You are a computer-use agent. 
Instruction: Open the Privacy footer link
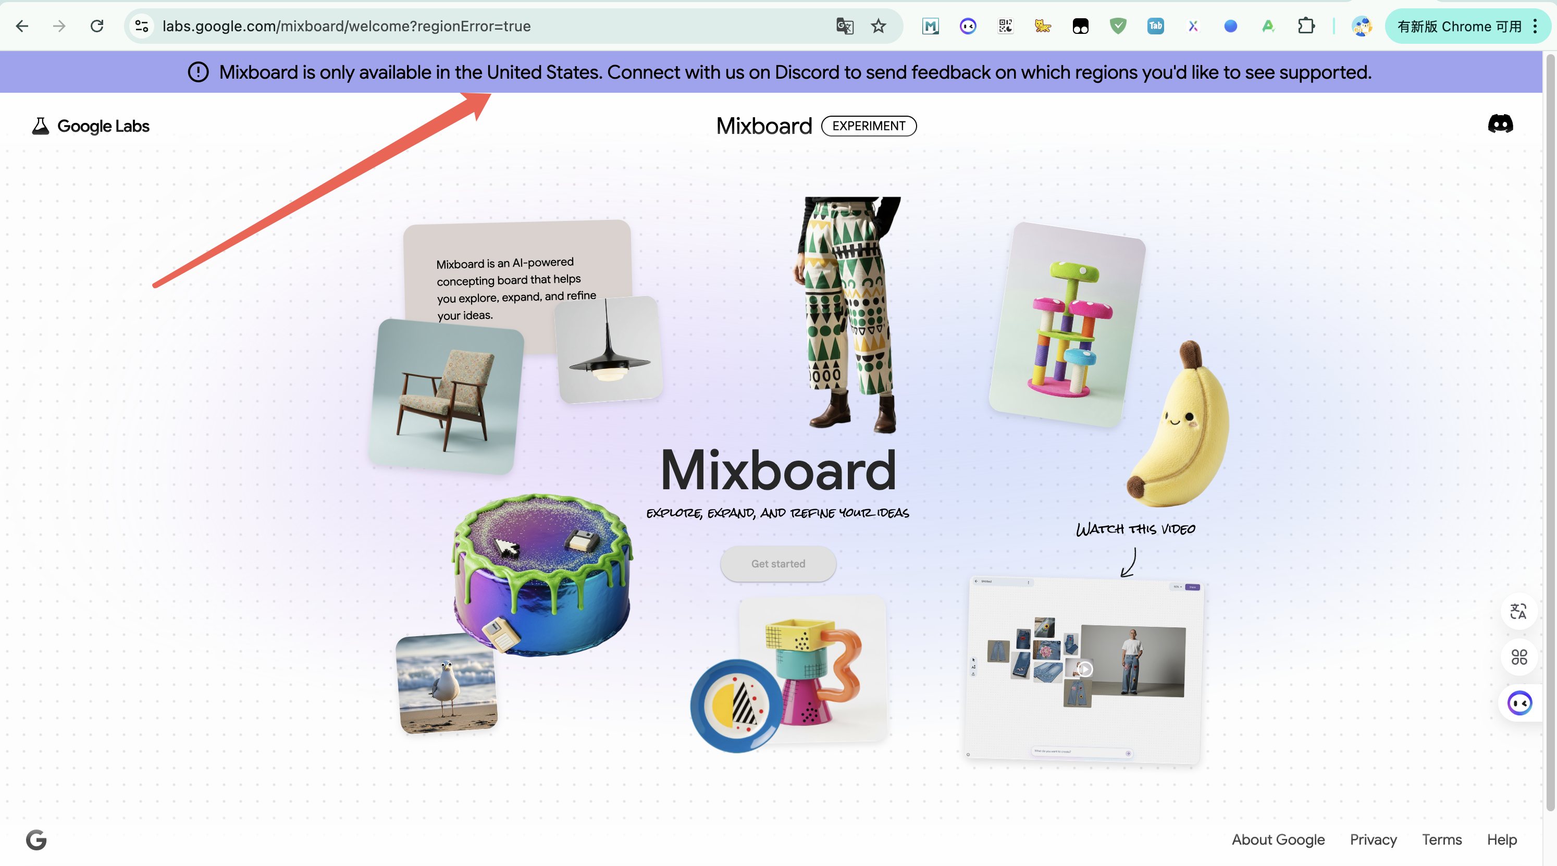click(x=1373, y=839)
